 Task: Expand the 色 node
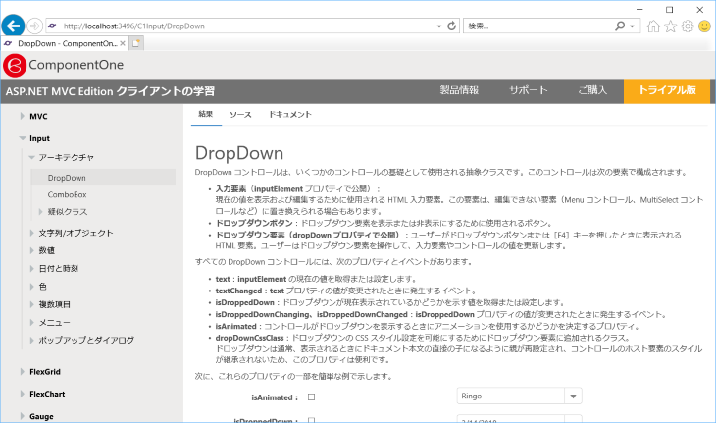(31, 287)
